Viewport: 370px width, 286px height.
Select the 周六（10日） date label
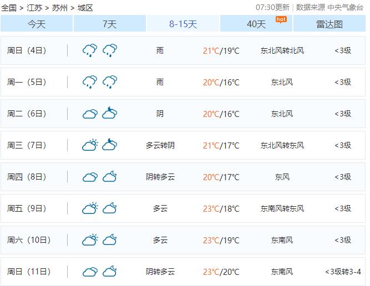click(x=29, y=240)
